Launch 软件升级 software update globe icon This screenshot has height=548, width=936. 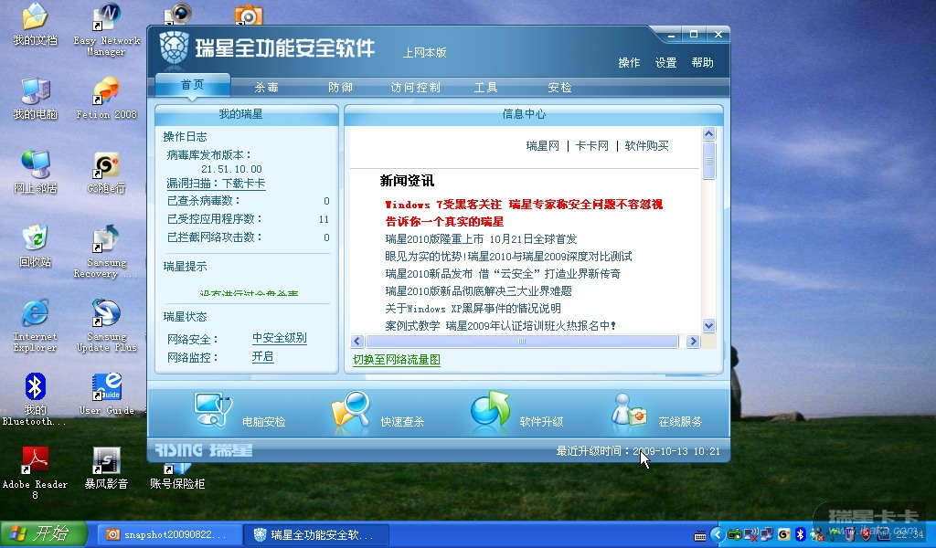click(x=490, y=411)
